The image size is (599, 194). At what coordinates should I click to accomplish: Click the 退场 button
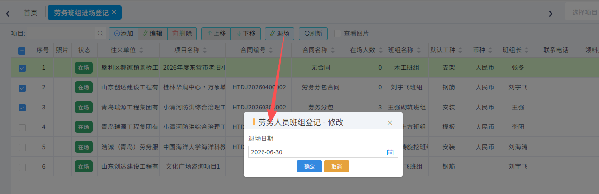(x=280, y=34)
